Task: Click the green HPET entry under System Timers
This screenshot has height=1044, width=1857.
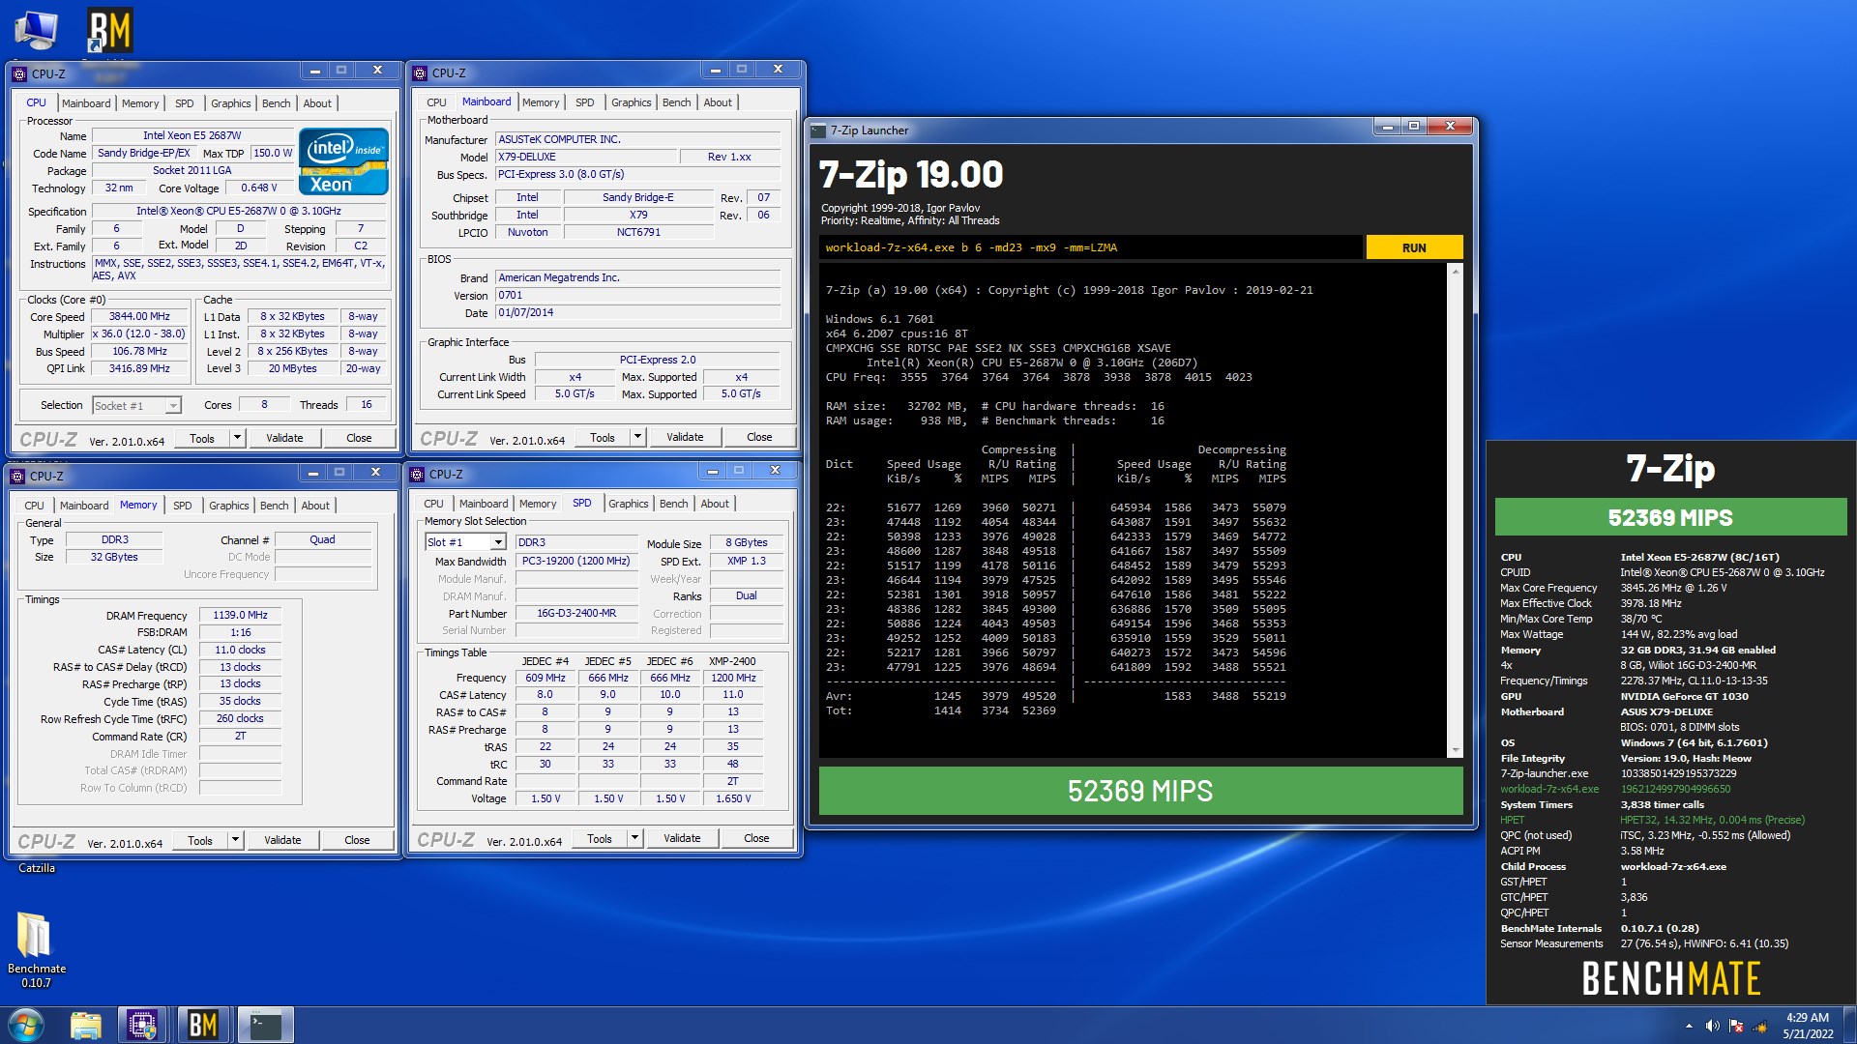Action: point(1512,820)
